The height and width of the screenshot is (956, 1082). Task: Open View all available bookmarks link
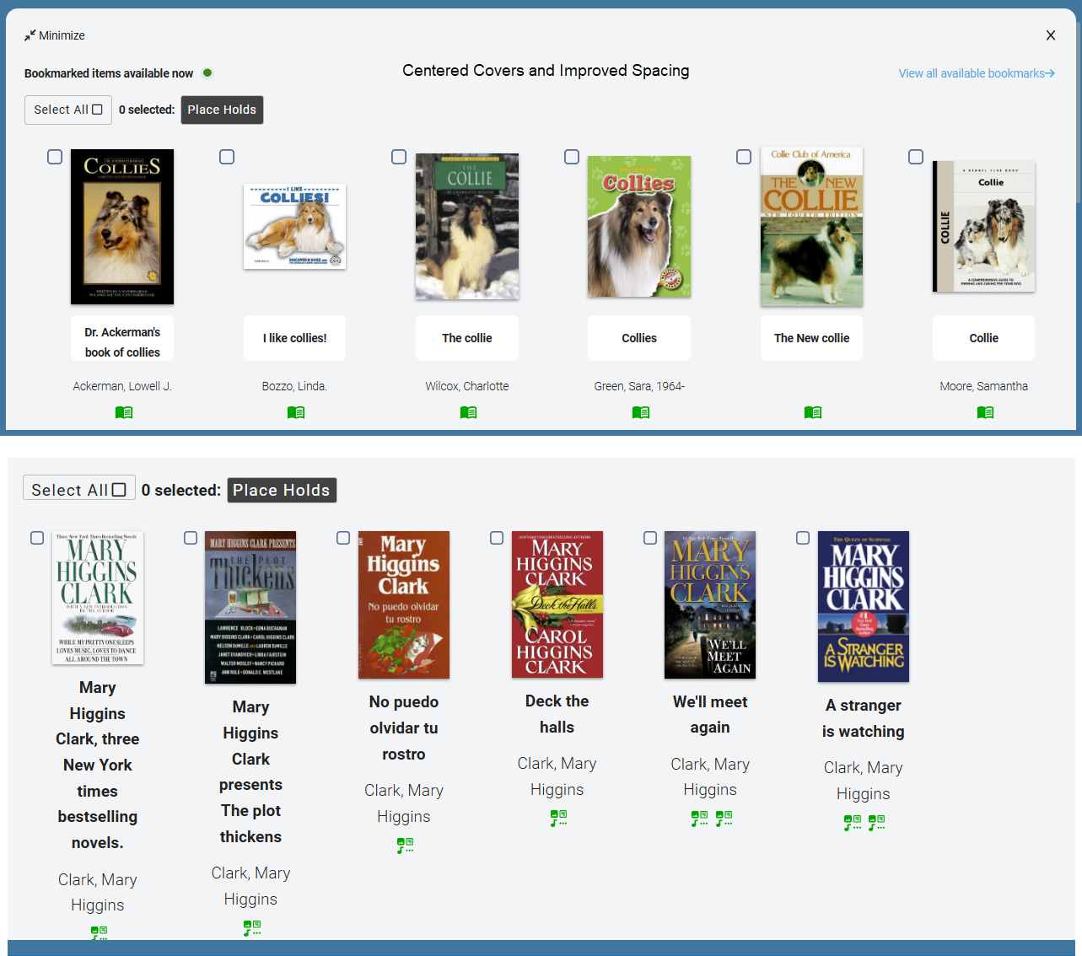click(977, 73)
